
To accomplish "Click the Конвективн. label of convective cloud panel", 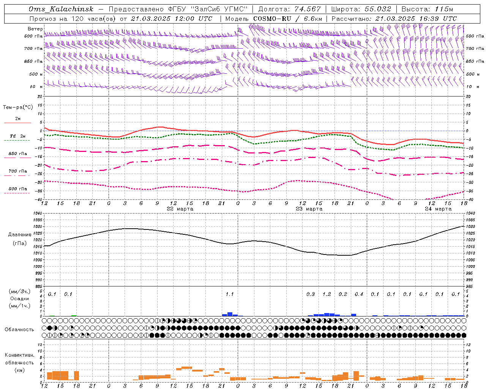I will (20, 356).
